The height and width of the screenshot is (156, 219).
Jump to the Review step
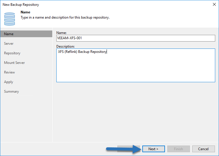9,72
